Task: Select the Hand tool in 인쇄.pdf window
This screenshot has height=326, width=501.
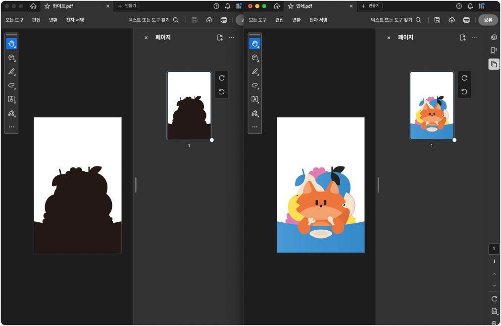Action: 254,43
